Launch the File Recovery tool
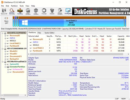 (20, 11)
